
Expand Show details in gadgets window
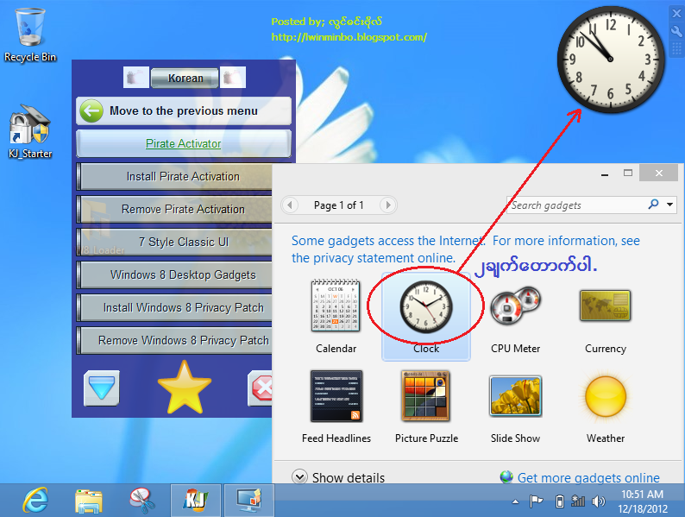(338, 477)
